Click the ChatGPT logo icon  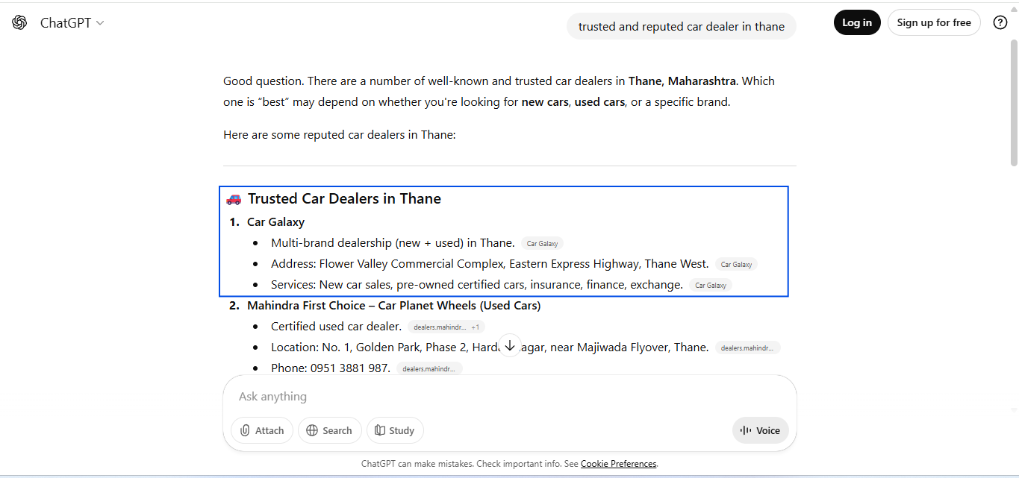point(19,22)
